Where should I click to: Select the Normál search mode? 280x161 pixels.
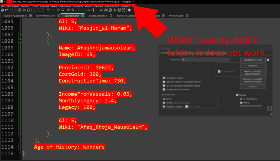(x=164, y=99)
